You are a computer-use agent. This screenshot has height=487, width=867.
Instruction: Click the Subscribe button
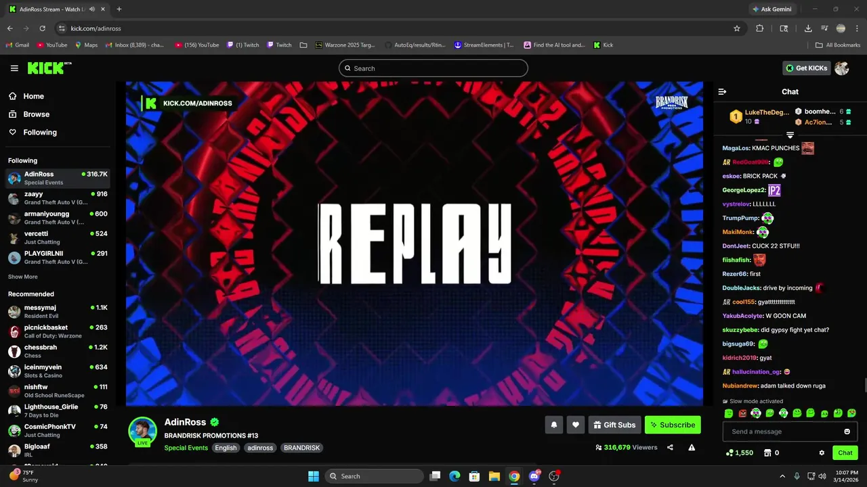(x=673, y=425)
